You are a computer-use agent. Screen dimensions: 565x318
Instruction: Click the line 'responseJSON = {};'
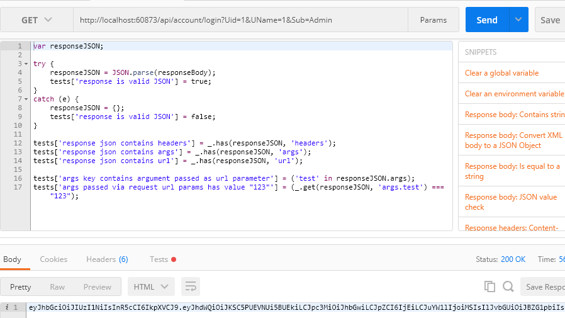87,108
